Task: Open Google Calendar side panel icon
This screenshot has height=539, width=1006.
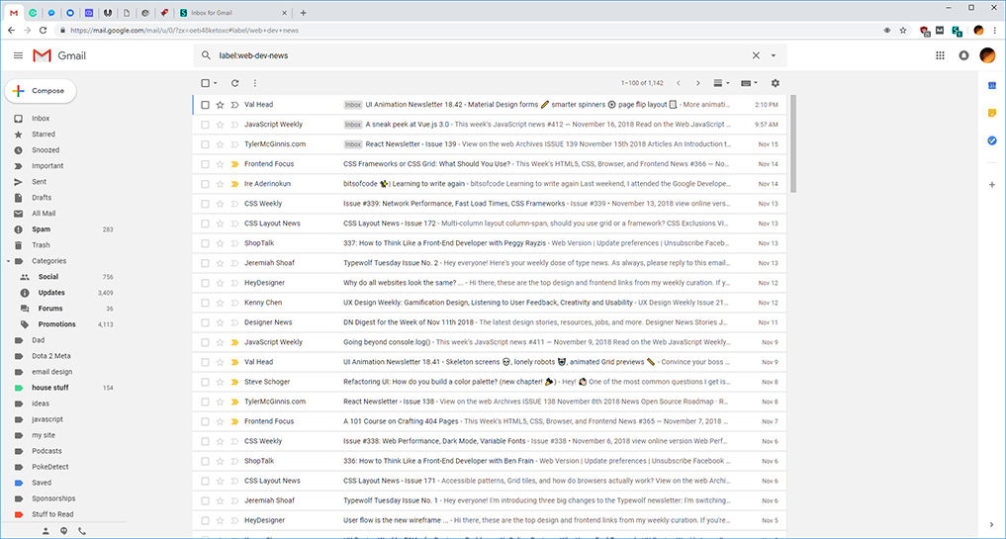Action: point(992,85)
